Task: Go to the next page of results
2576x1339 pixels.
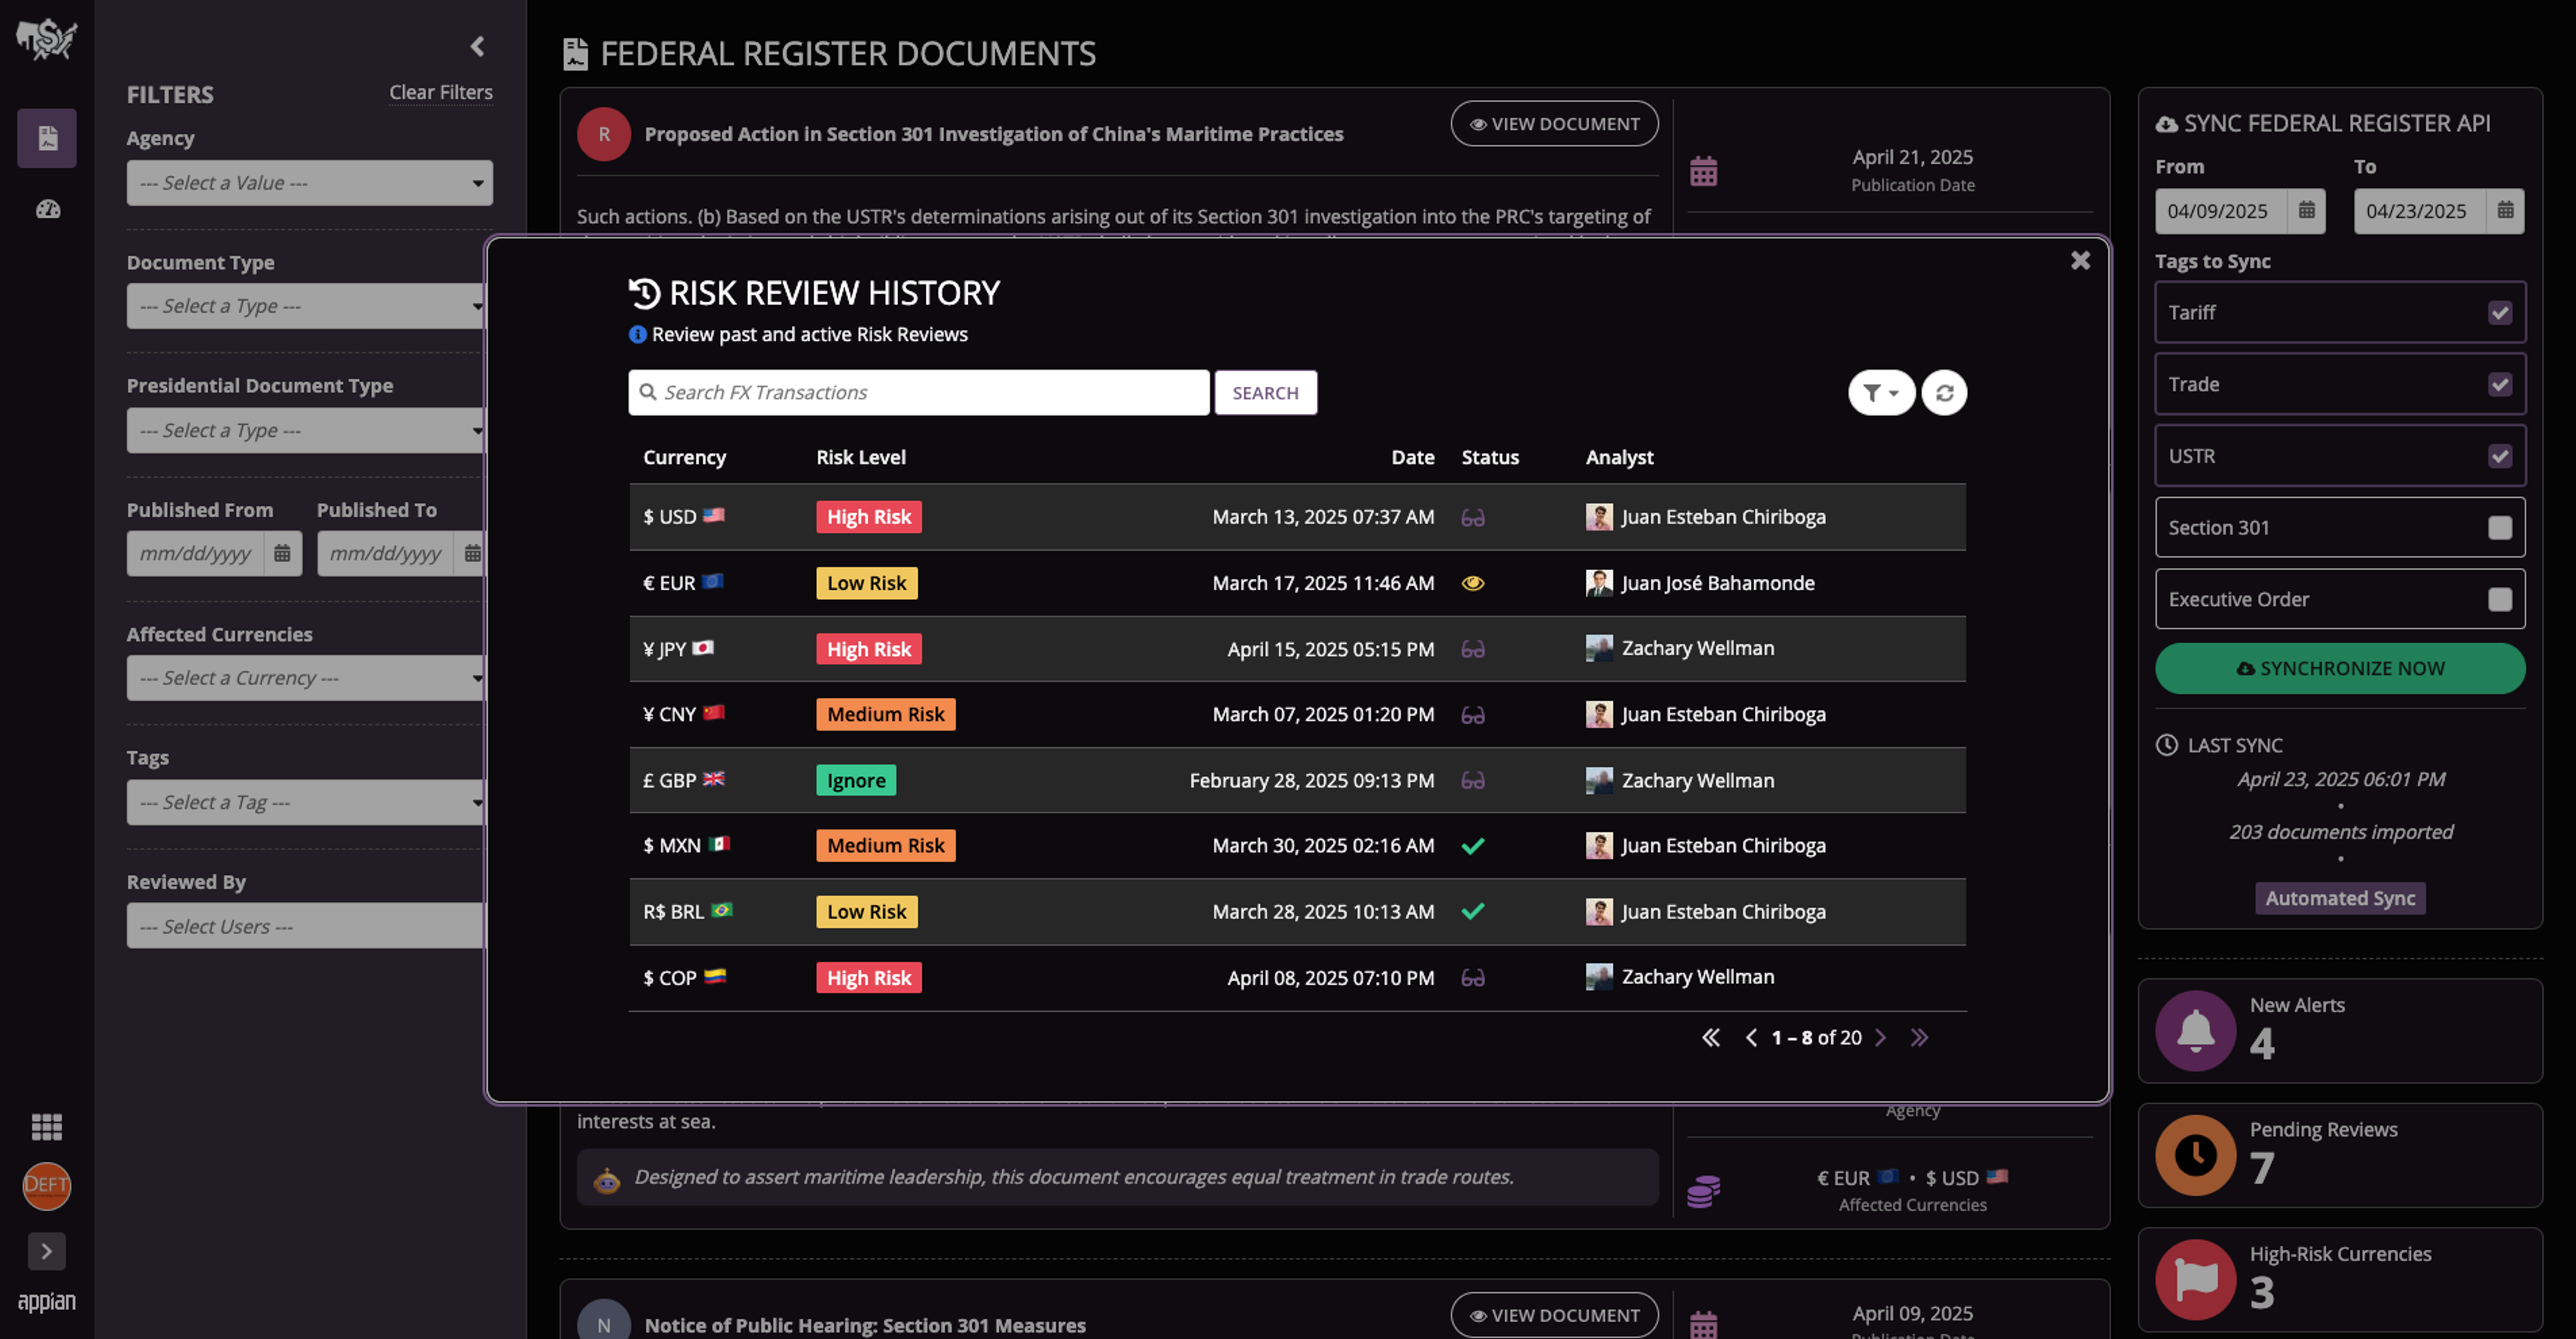Action: [x=1880, y=1037]
